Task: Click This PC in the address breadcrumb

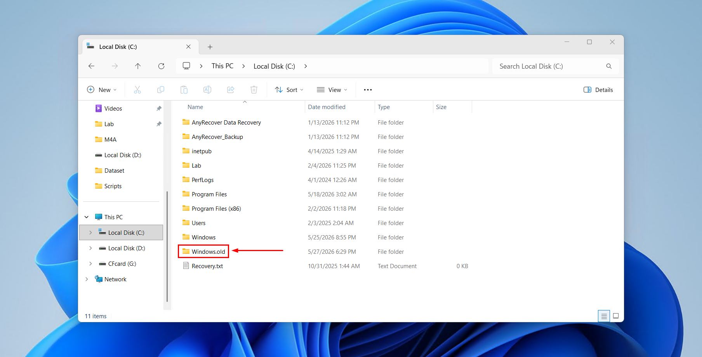Action: click(222, 66)
